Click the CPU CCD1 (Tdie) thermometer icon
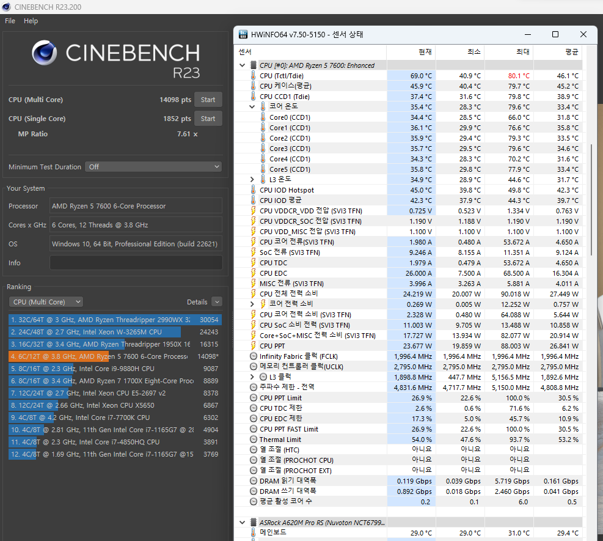The image size is (603, 541). [x=253, y=96]
